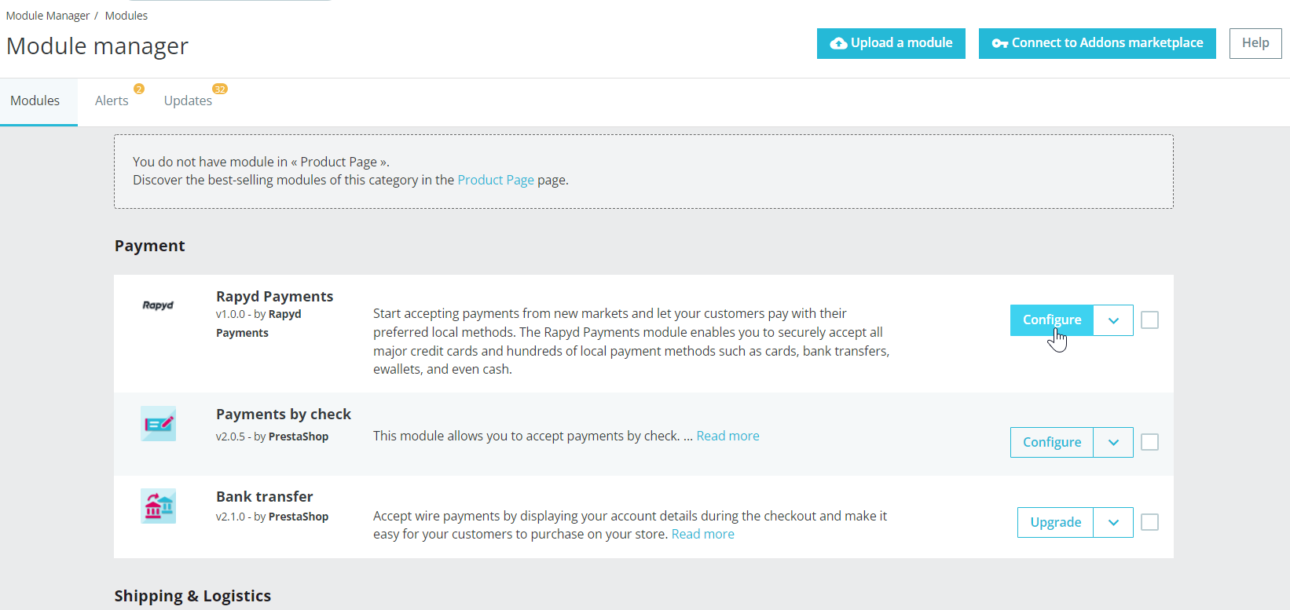
Task: Upgrade the Bank transfer module
Action: 1055,522
